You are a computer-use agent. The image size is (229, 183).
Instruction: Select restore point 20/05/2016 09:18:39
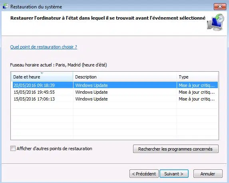(115, 85)
